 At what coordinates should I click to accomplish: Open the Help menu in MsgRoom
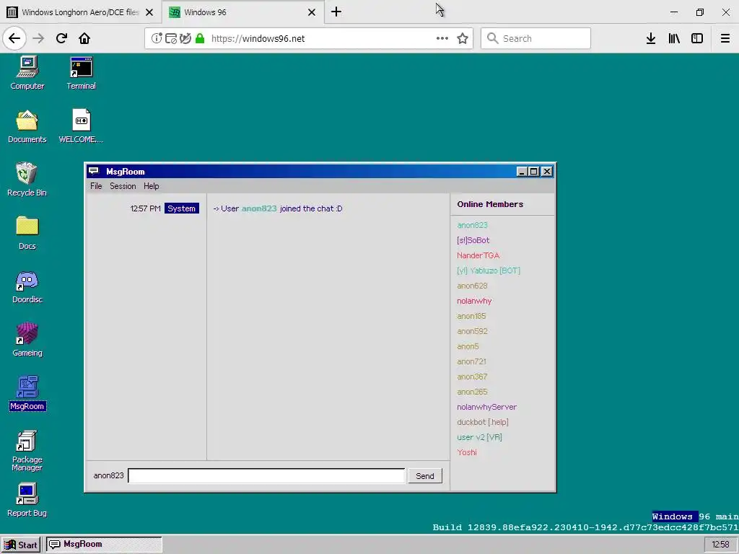point(152,186)
